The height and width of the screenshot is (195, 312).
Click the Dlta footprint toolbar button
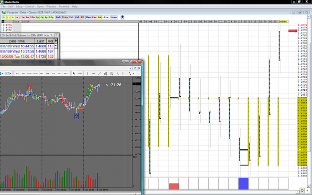65,17
